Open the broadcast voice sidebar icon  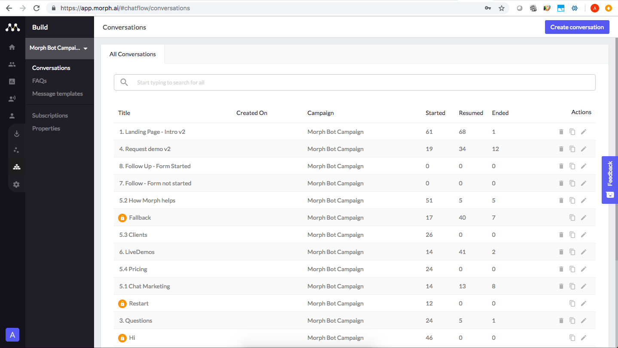tap(12, 99)
